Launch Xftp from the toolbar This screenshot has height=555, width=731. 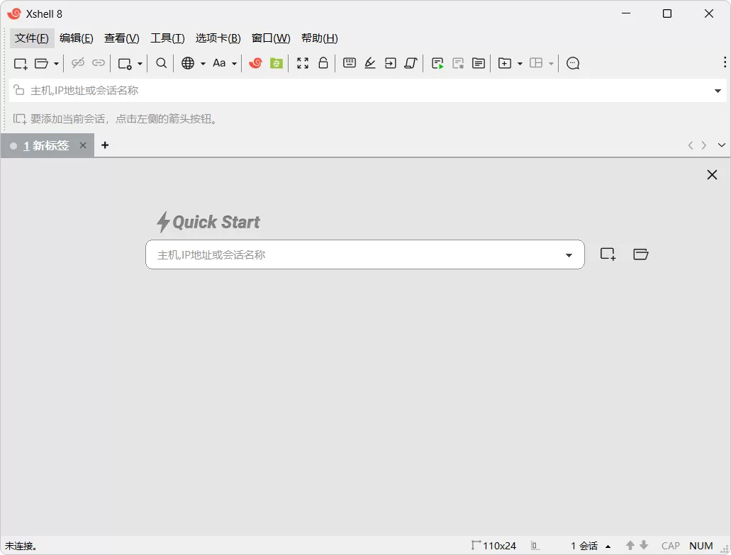pyautogui.click(x=276, y=63)
